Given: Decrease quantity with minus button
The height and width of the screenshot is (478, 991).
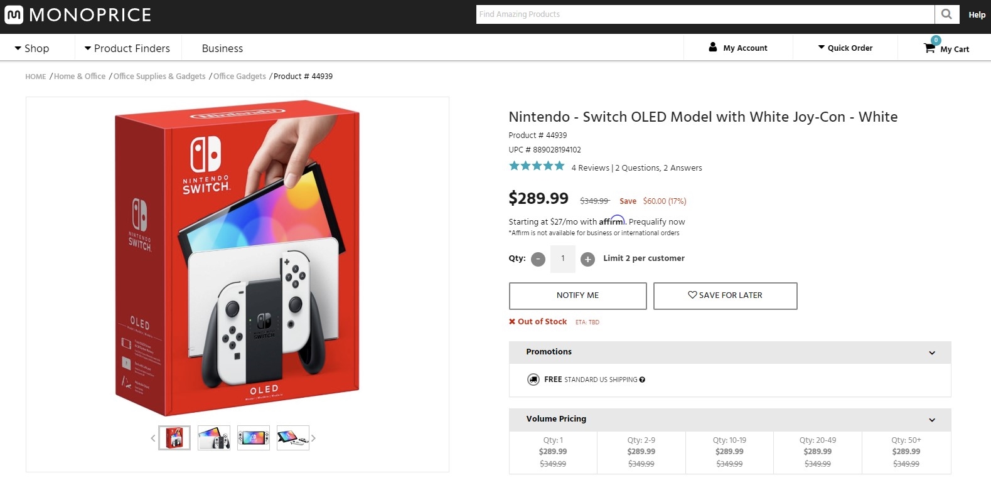Looking at the screenshot, I should click(538, 259).
